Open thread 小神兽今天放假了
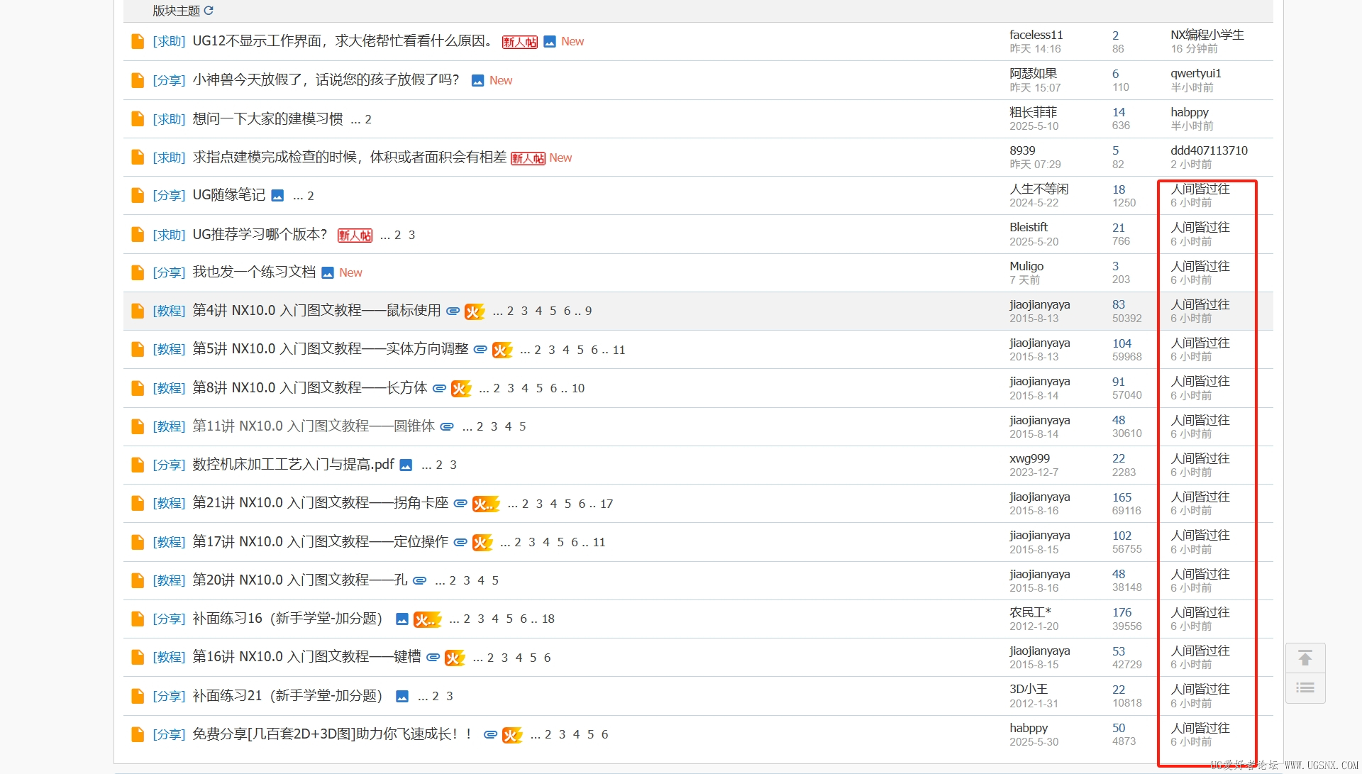Viewport: 1362px width, 774px height. 326,80
